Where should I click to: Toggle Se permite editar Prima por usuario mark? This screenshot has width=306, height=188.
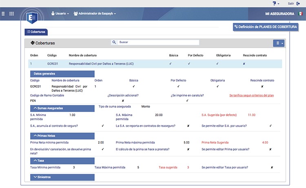[x=270, y=149]
